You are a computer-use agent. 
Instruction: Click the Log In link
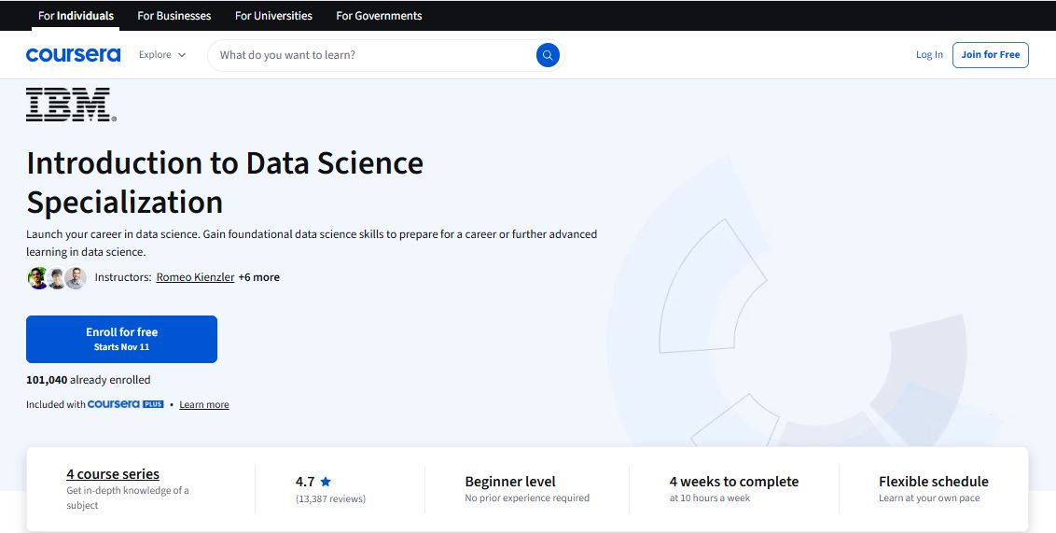pyautogui.click(x=929, y=54)
